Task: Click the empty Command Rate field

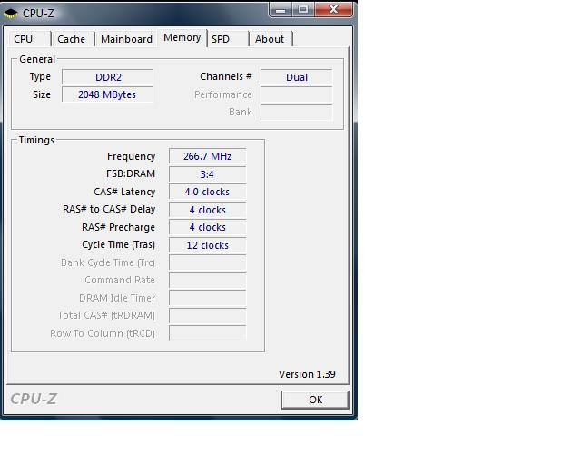Action: click(207, 281)
